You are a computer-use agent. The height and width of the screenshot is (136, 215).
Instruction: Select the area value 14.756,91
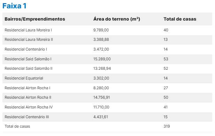[102, 97]
